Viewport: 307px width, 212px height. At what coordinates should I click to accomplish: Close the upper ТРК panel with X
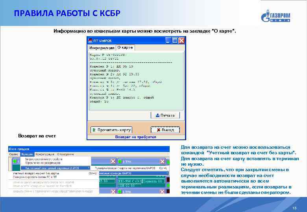[162, 161]
